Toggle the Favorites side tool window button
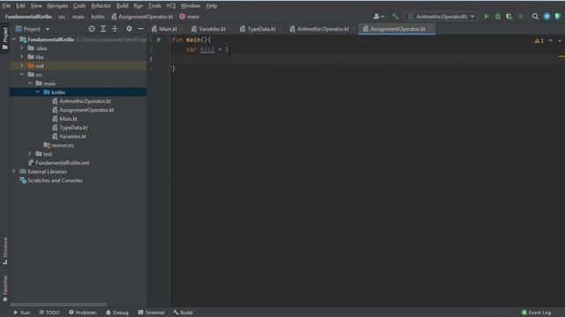This screenshot has width=565, height=317. pyautogui.click(x=5, y=288)
